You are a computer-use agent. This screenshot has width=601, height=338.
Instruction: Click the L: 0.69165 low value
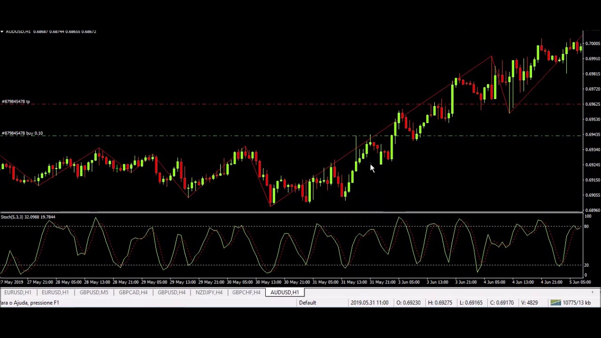point(471,303)
